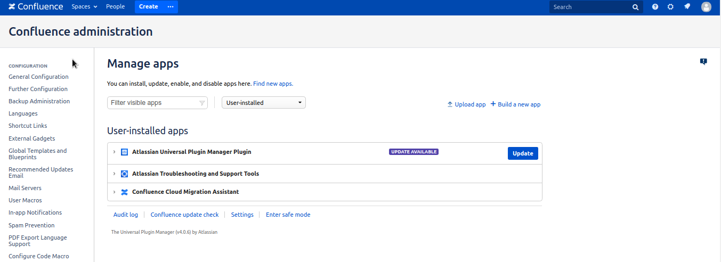Click the filter funnel icon
The image size is (721, 262).
pyautogui.click(x=202, y=103)
